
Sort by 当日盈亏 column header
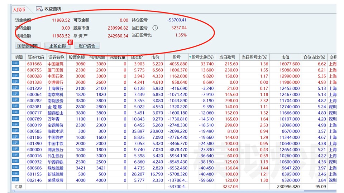(x=227, y=57)
